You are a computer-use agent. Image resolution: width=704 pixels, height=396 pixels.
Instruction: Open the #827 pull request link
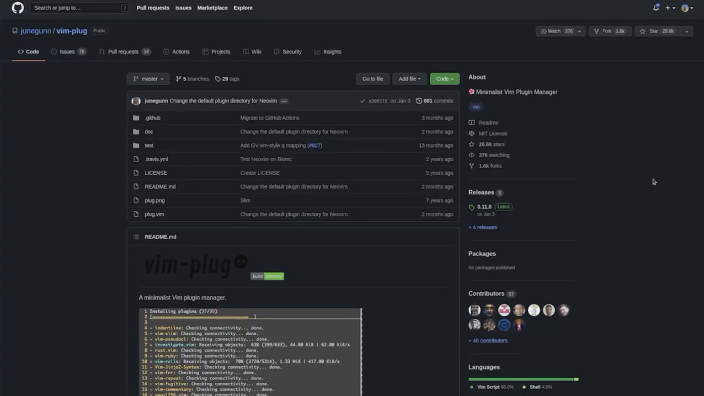click(315, 145)
